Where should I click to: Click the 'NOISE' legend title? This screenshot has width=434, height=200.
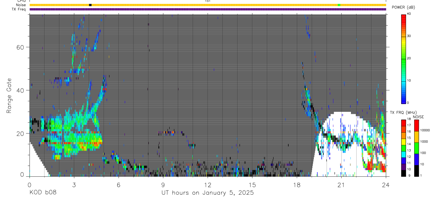[x=418, y=117]
